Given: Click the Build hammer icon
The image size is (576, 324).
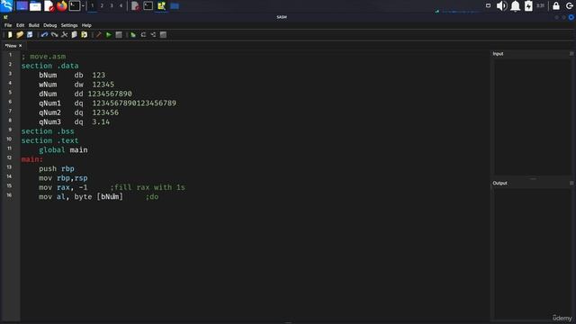Looking at the screenshot, I should click(99, 34).
